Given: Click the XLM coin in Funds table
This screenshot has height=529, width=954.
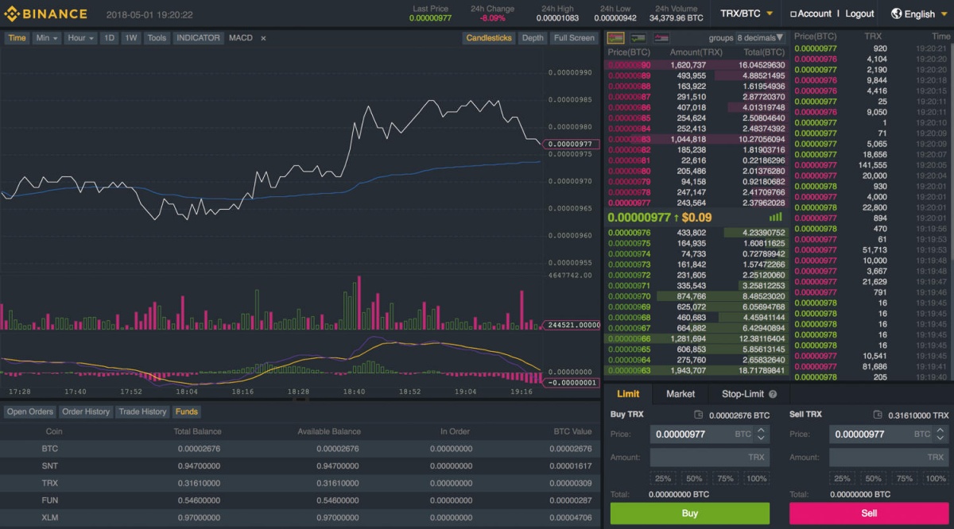Looking at the screenshot, I should (x=50, y=517).
